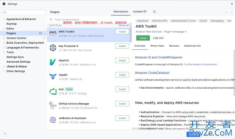Open the What's New tab
This screenshot has width=235, height=139.
point(157,46)
